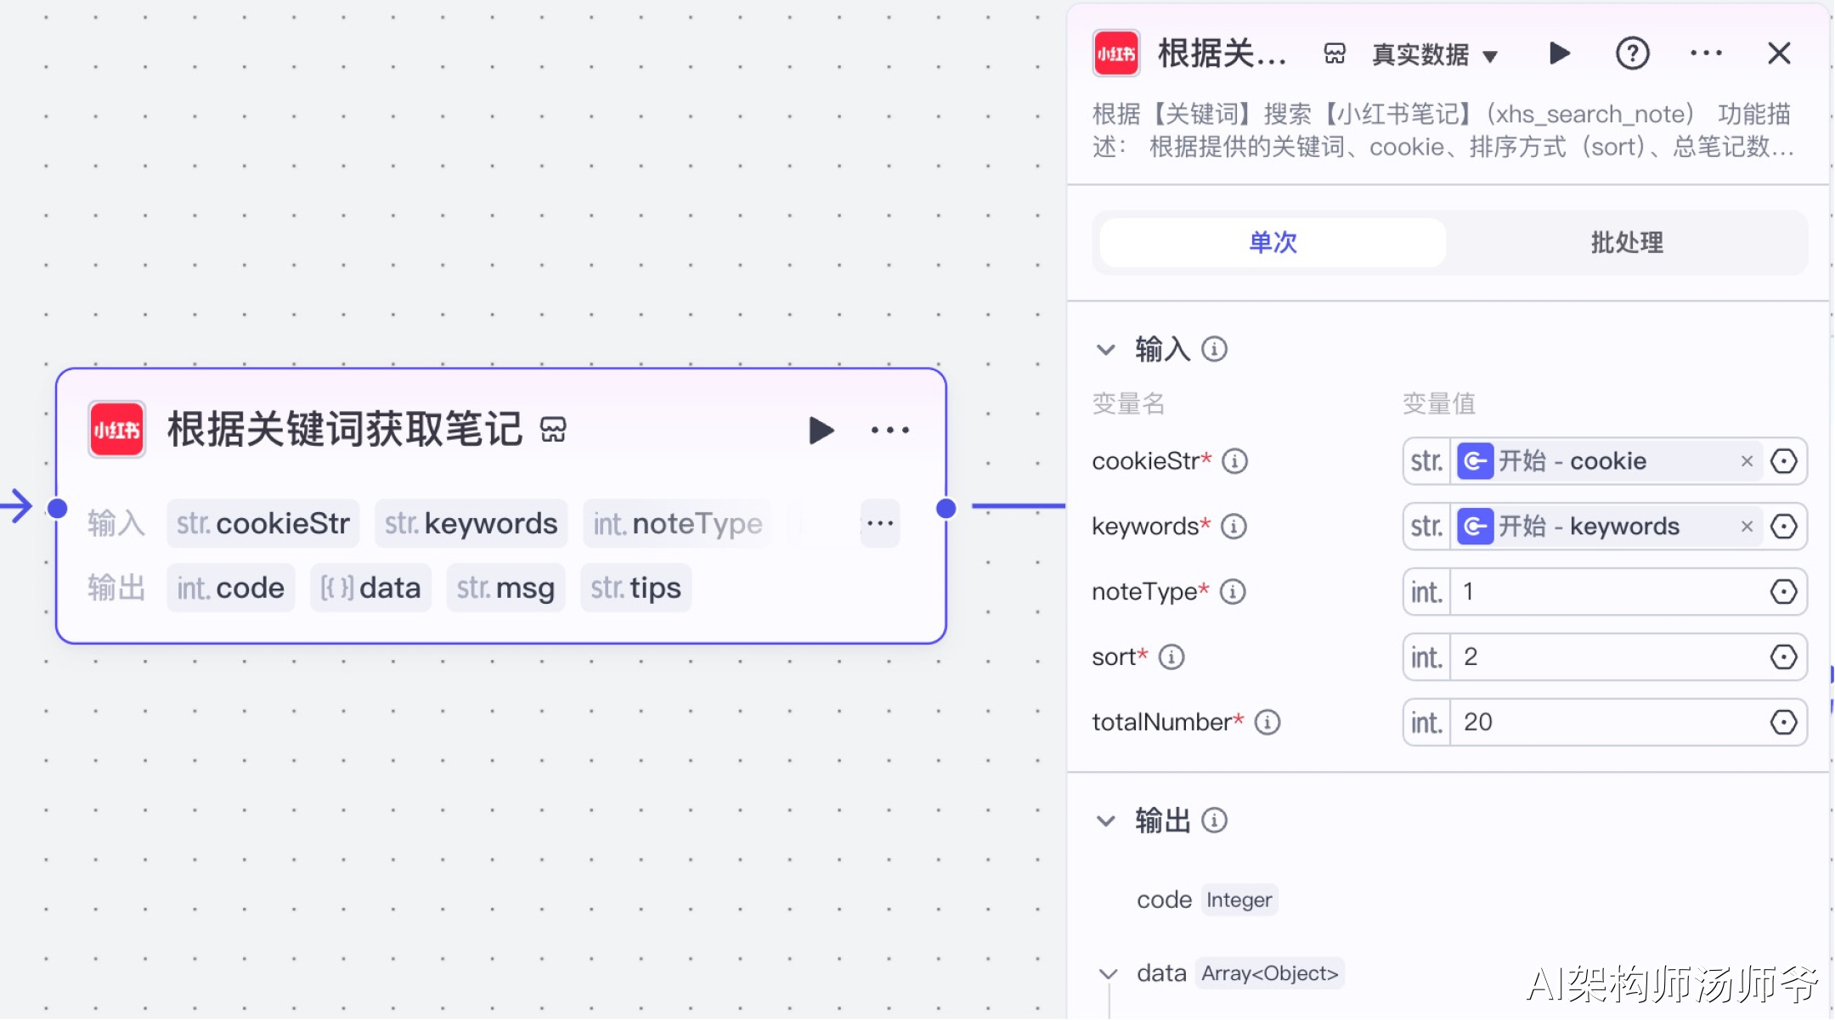Click variable picker icon for noteType
The image size is (1835, 1020).
click(1783, 592)
